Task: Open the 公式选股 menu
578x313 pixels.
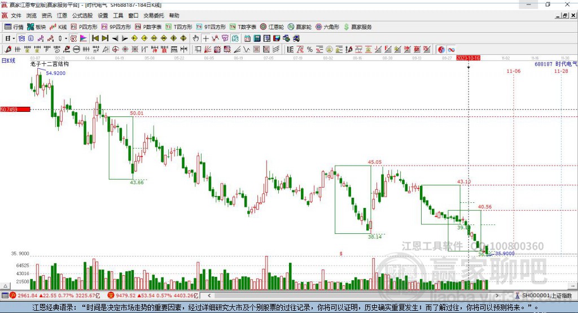Action: point(82,15)
